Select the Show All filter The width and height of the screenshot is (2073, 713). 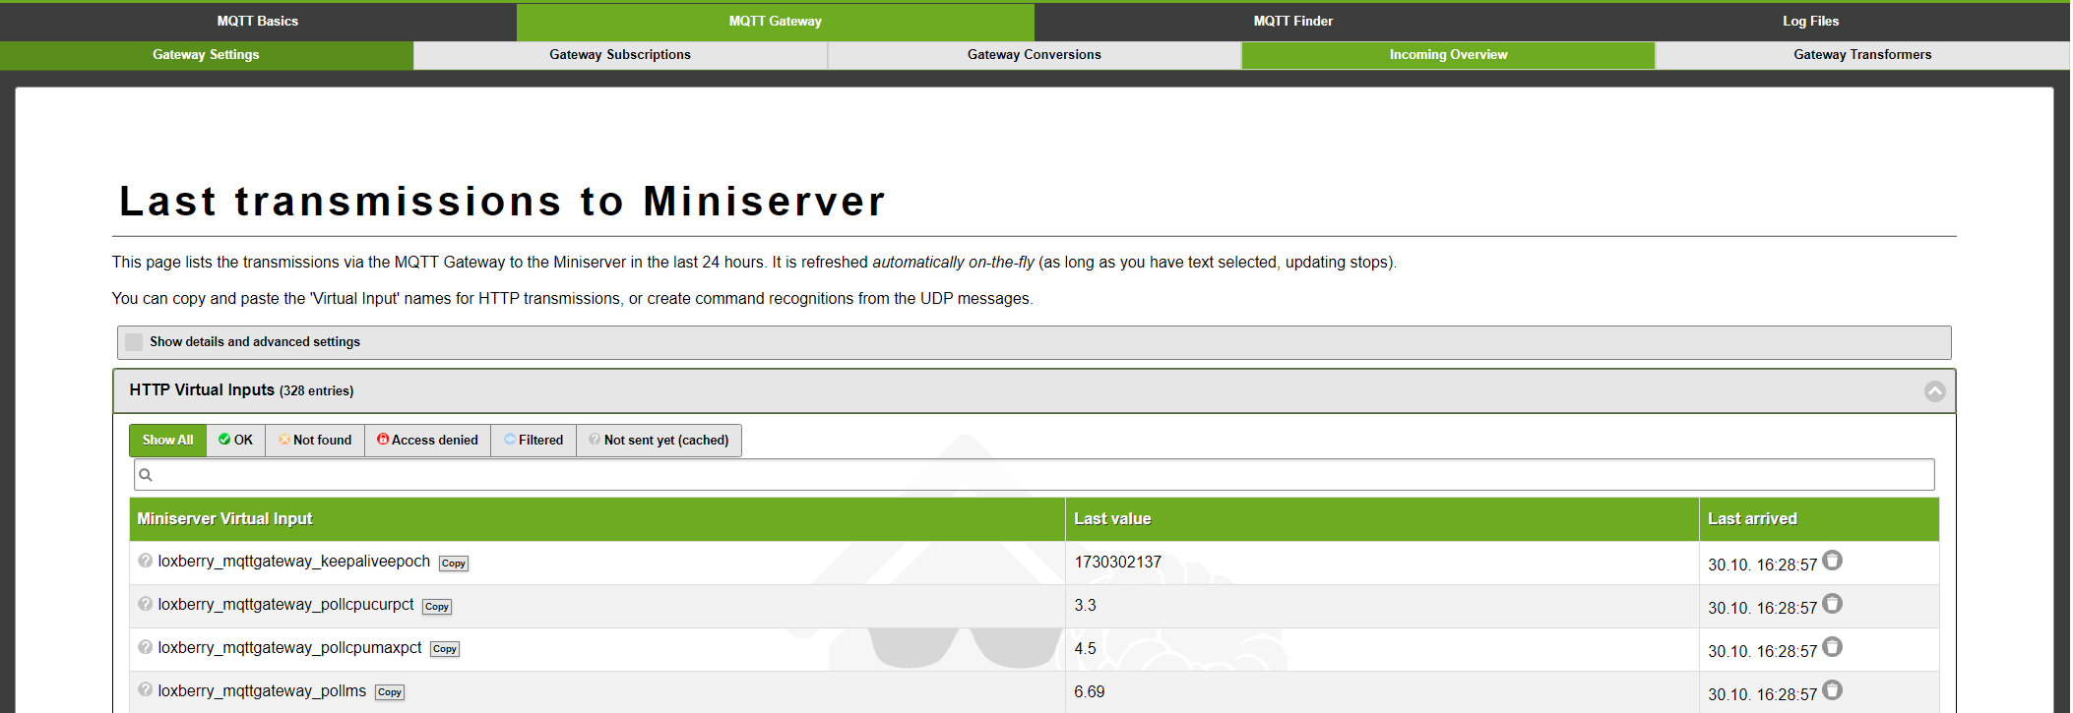point(167,441)
